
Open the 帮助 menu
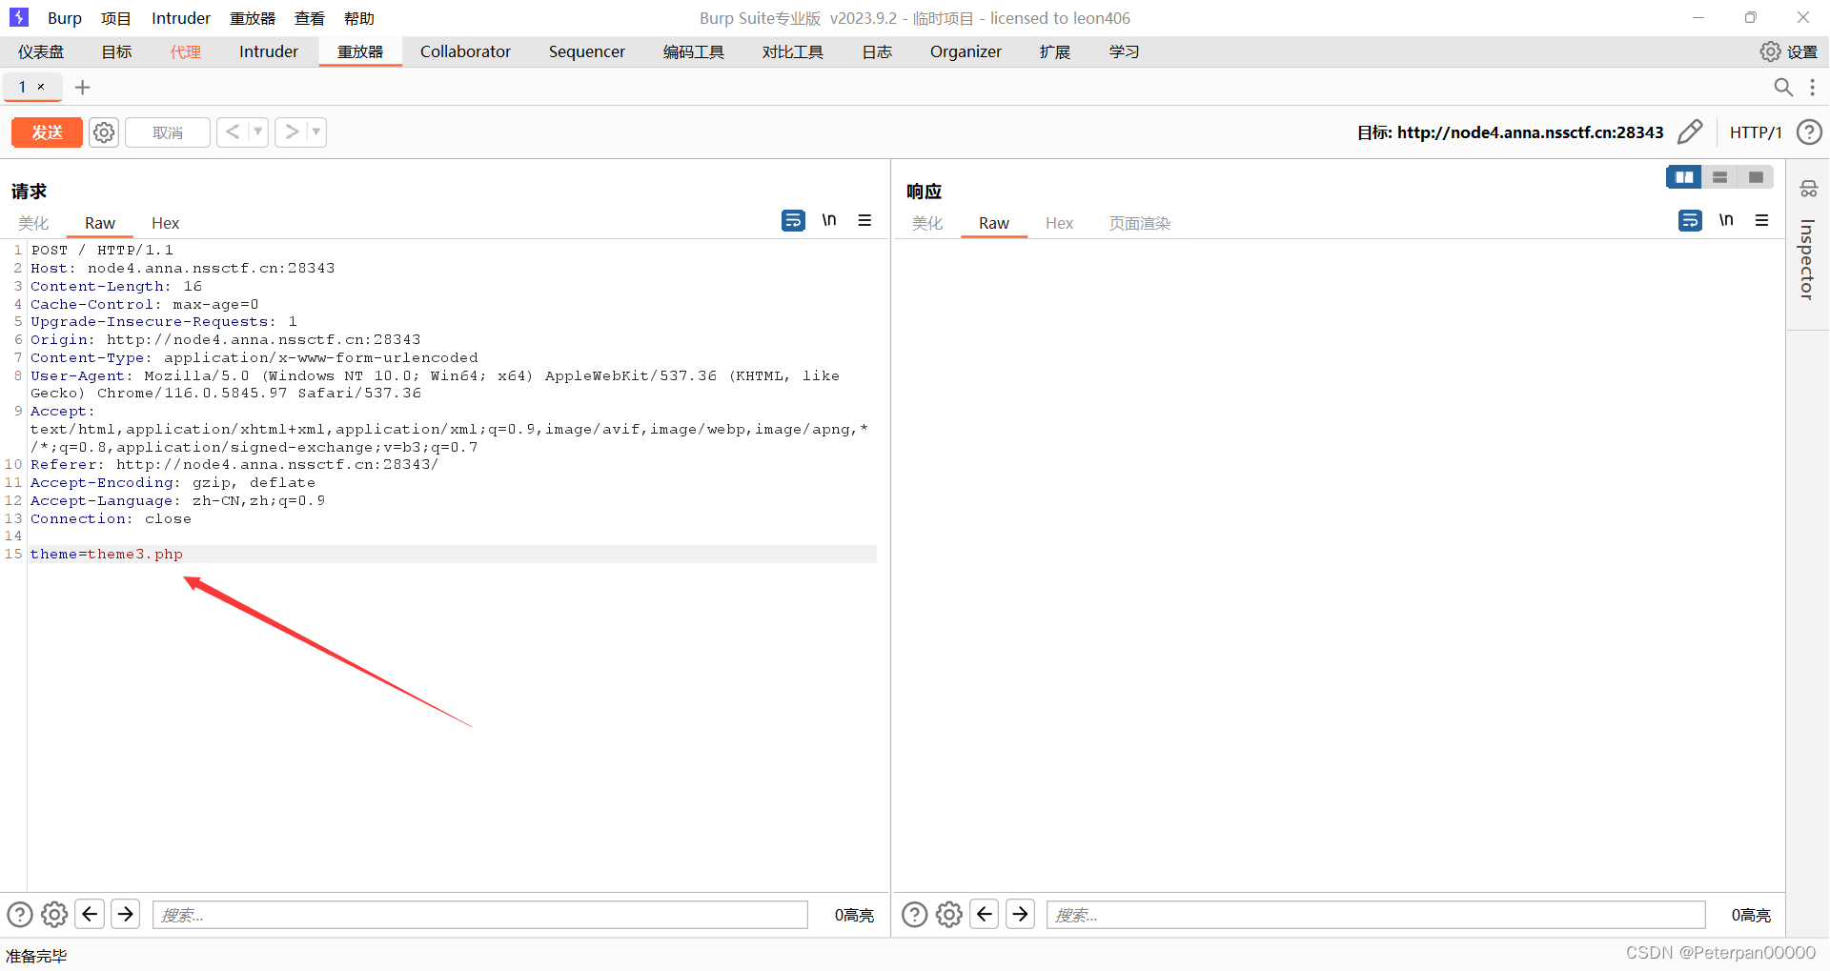pos(359,18)
